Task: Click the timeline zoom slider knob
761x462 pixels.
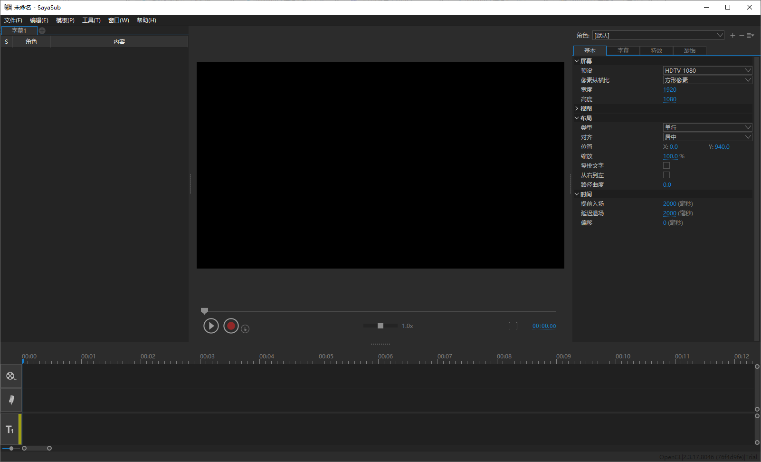Action: pyautogui.click(x=11, y=448)
